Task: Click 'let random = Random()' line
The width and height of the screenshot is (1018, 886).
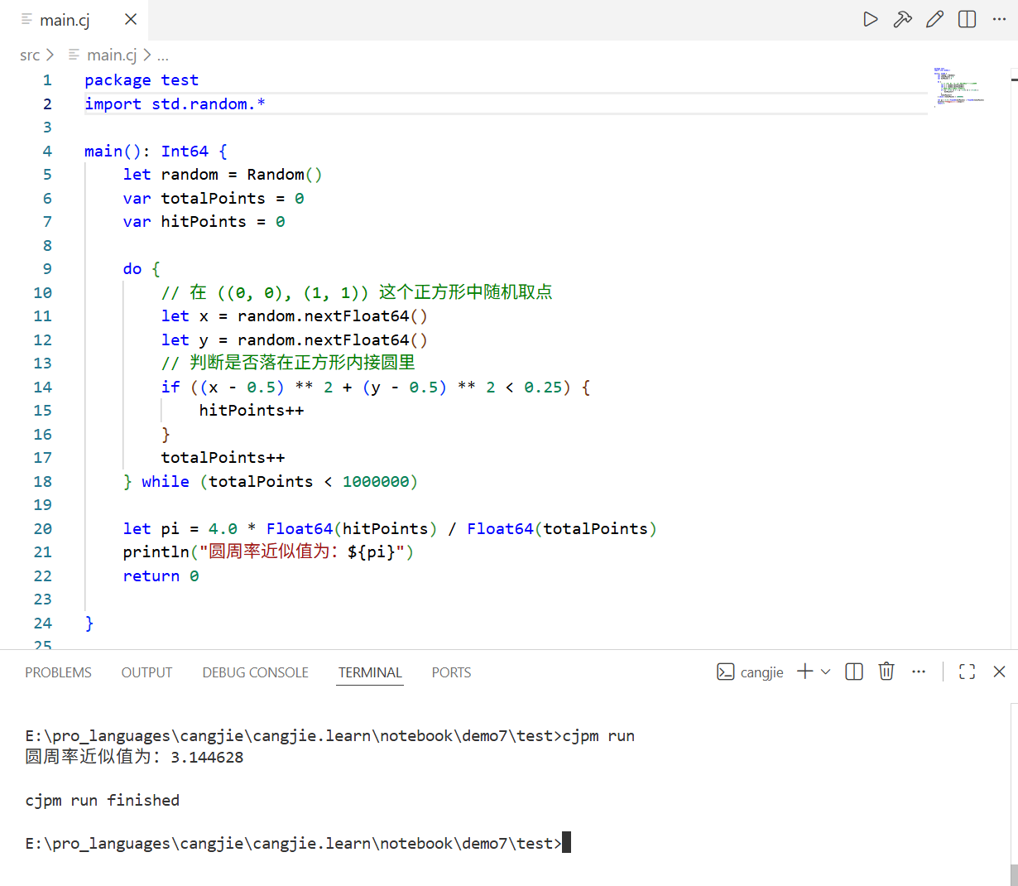Action: tap(223, 174)
